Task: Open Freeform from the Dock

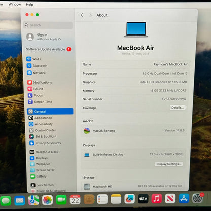Action: tap(130, 199)
